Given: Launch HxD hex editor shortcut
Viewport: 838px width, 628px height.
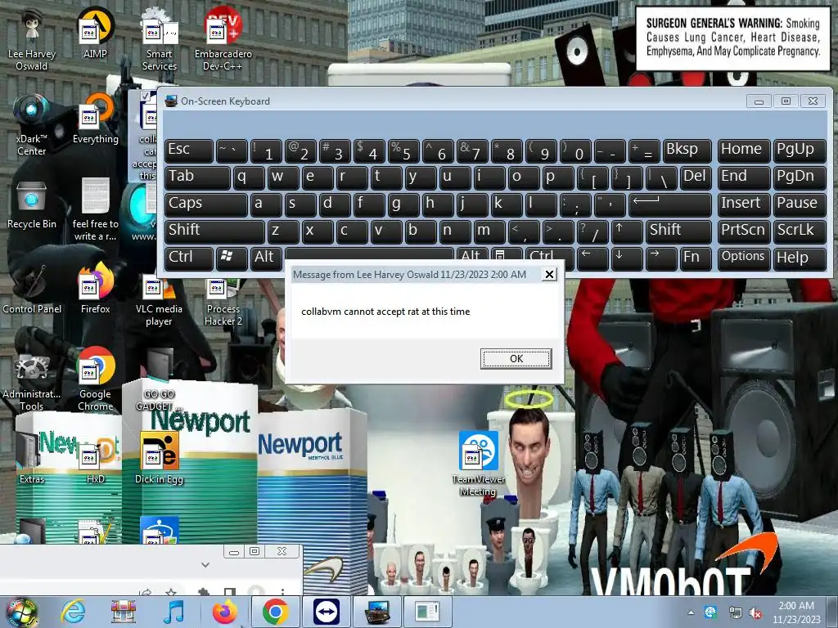Looking at the screenshot, I should 95,460.
